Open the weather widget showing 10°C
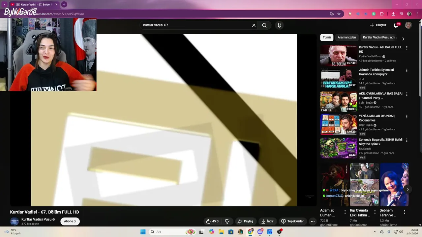 (x=12, y=232)
